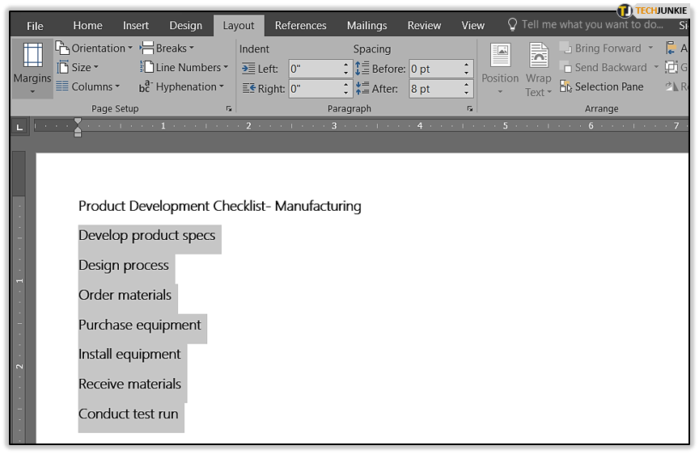Click the Wrap Text icon
This screenshot has height=454, width=699.
pyautogui.click(x=539, y=55)
